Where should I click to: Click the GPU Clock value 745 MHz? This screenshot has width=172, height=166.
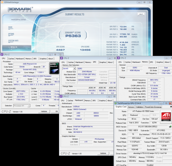tap(132, 157)
